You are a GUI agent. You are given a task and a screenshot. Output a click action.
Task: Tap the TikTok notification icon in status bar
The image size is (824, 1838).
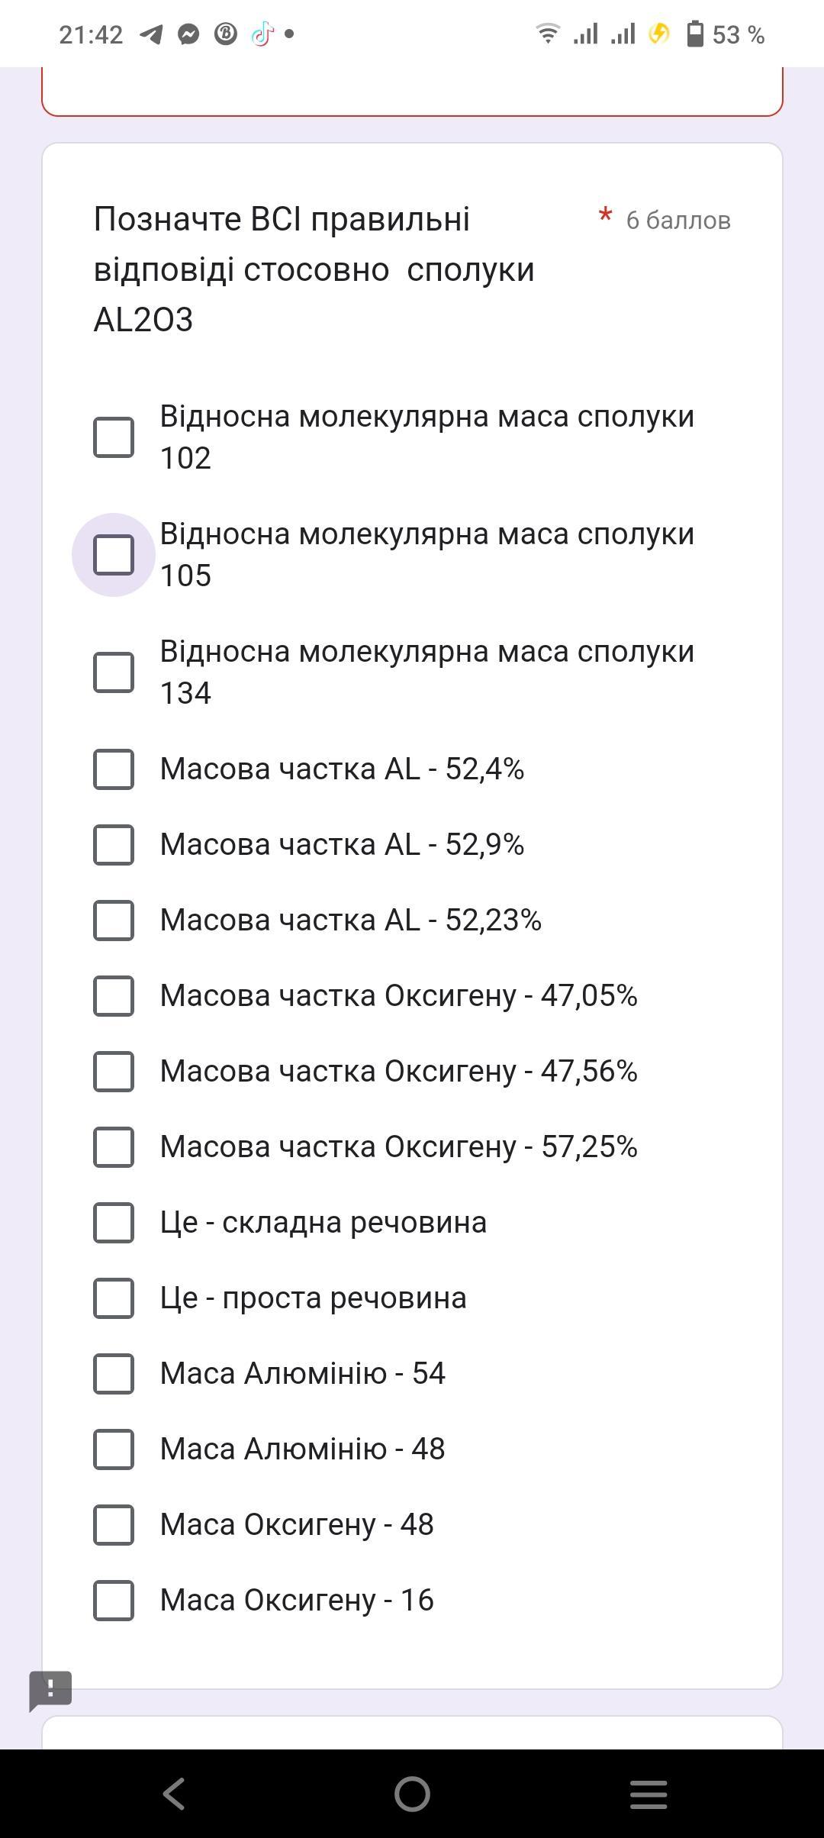click(x=262, y=34)
